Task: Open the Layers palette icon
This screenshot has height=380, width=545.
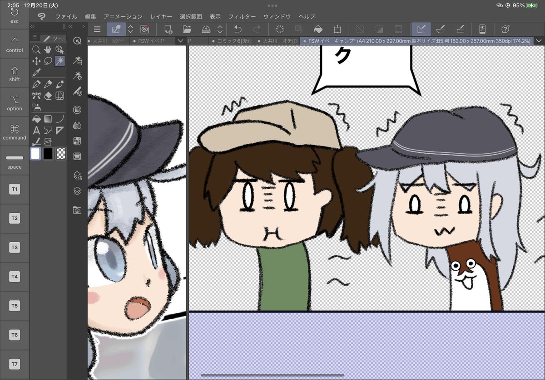Action: tap(77, 191)
